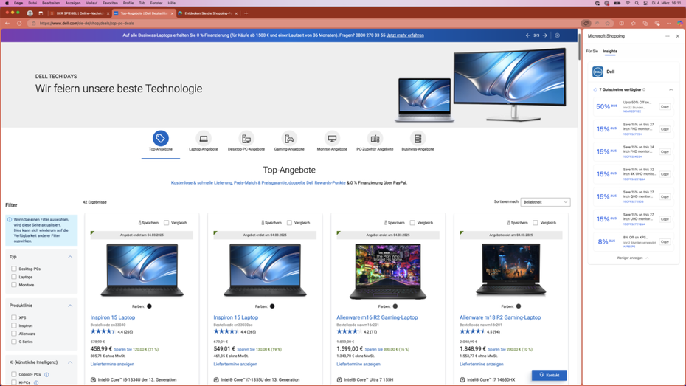The width and height of the screenshot is (686, 386).
Task: Select black swatch for Inspiron 15 cn33040
Action: (x=149, y=306)
